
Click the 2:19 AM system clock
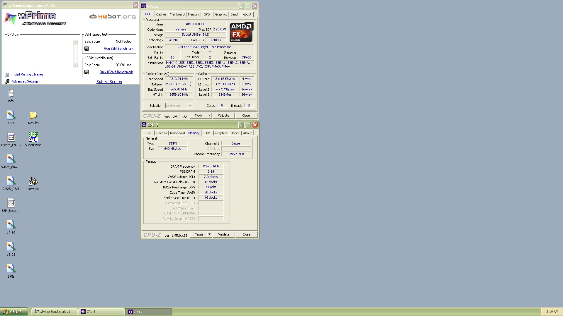[552, 312]
